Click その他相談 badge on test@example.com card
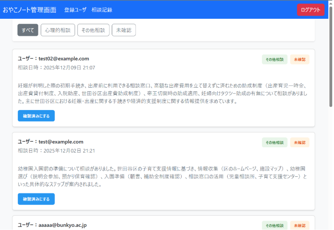334x230 pixels. click(x=275, y=143)
